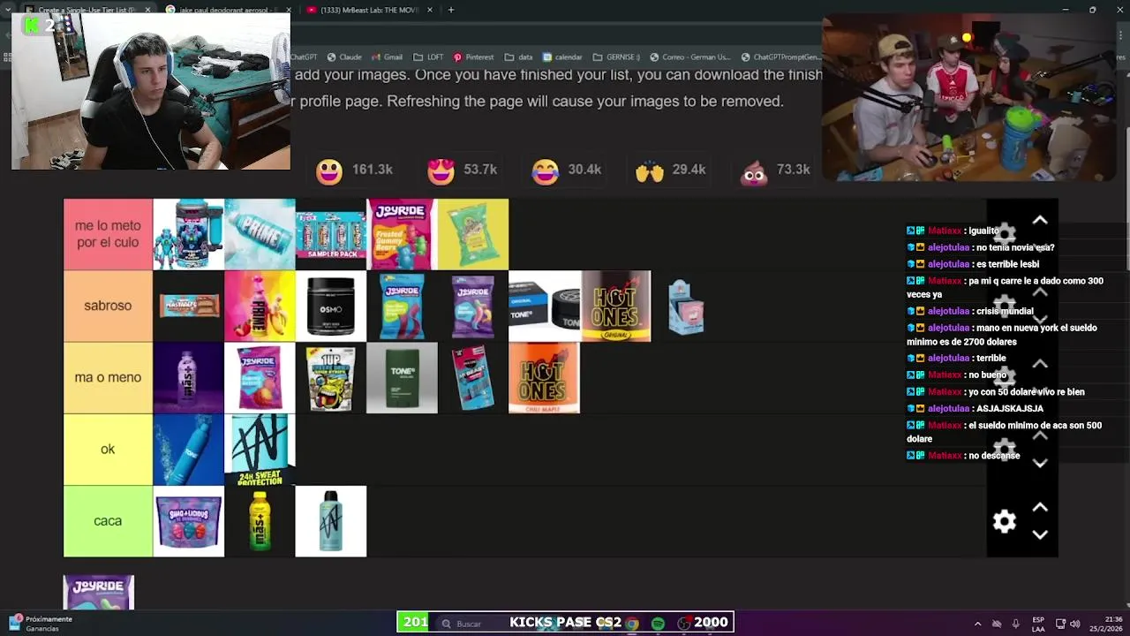
Task: Select the Joyride Frosted Gummy Bears image
Action: click(x=402, y=234)
